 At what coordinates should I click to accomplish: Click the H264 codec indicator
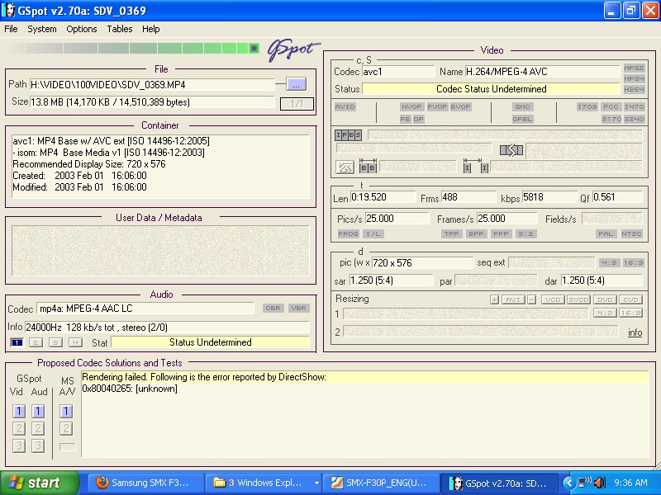pos(634,89)
